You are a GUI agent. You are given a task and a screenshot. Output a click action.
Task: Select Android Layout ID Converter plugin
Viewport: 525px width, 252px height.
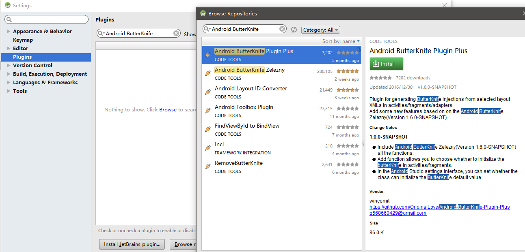coord(282,92)
